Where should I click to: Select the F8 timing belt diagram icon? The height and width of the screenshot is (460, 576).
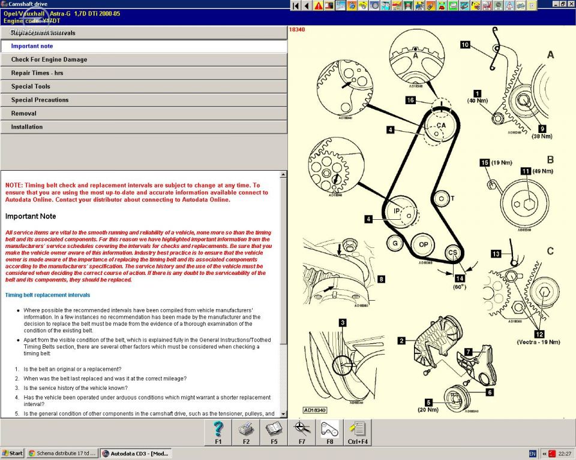tap(329, 433)
